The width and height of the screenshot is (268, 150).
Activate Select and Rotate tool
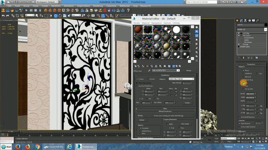[60, 16]
